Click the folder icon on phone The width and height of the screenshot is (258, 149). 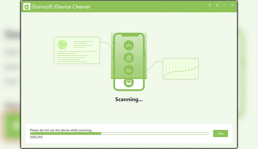click(x=129, y=70)
